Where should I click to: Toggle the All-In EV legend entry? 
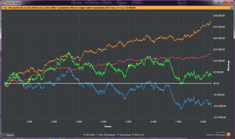pyautogui.click(x=138, y=135)
